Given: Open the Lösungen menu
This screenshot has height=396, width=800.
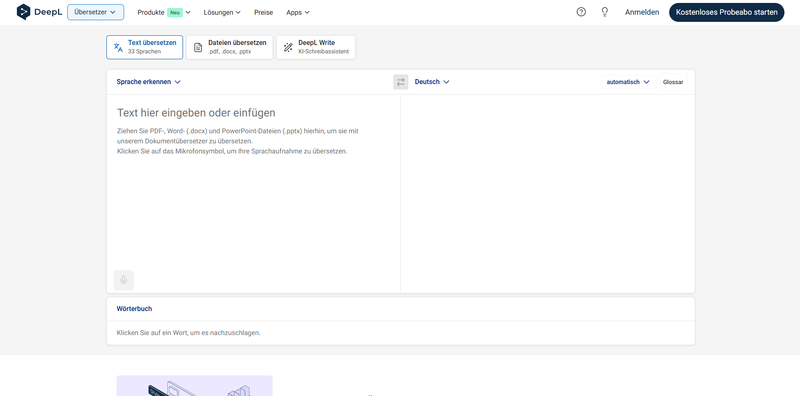Looking at the screenshot, I should pos(222,13).
